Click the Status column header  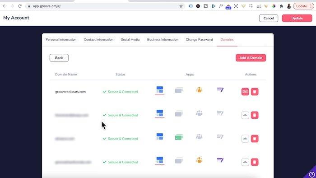(121, 75)
